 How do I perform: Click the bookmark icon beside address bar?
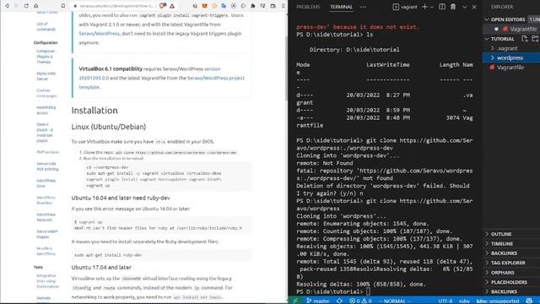pos(63,6)
